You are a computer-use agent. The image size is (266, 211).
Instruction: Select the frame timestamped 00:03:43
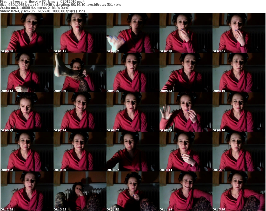[x=27, y=73]
